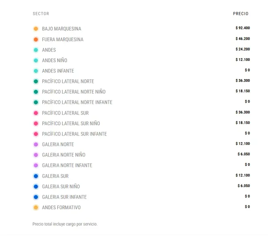Click the SECTOR column header

pyautogui.click(x=41, y=14)
